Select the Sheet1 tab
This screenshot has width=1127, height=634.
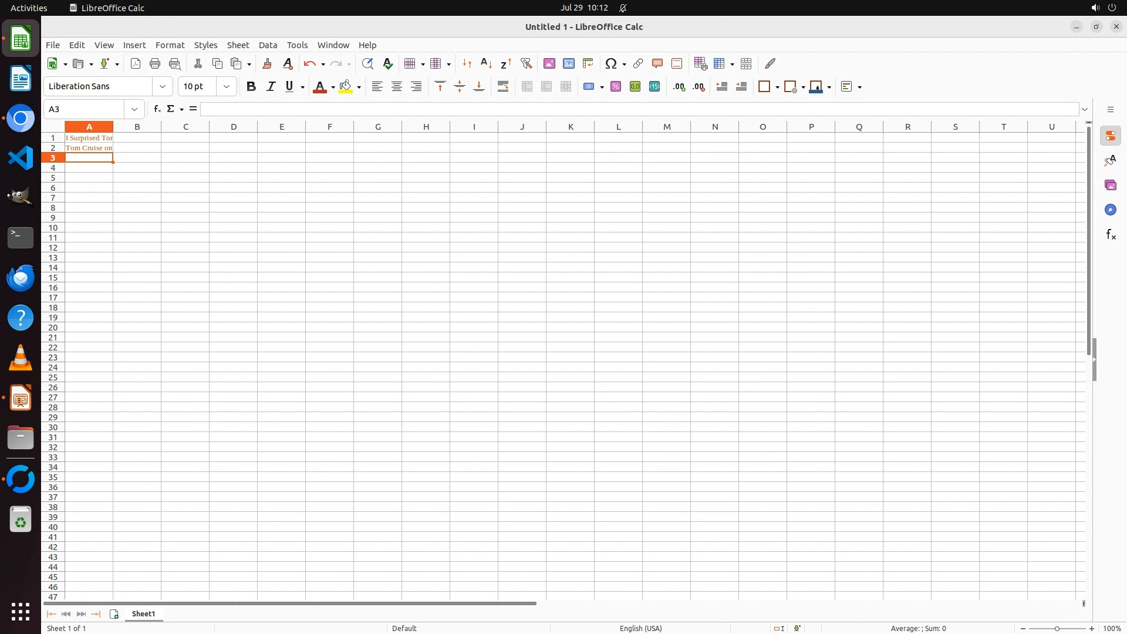143,614
